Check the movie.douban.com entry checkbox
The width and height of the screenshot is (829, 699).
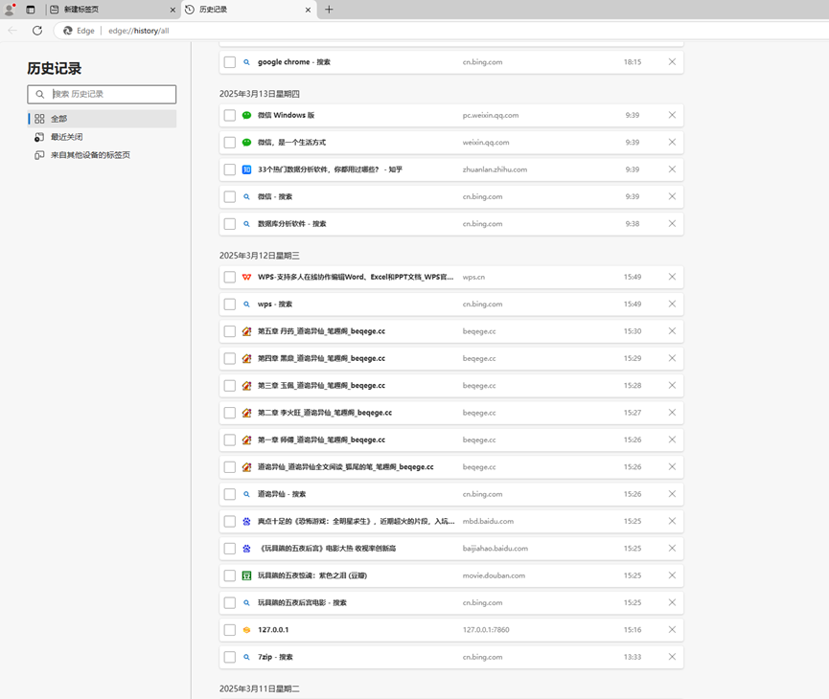pyautogui.click(x=229, y=575)
